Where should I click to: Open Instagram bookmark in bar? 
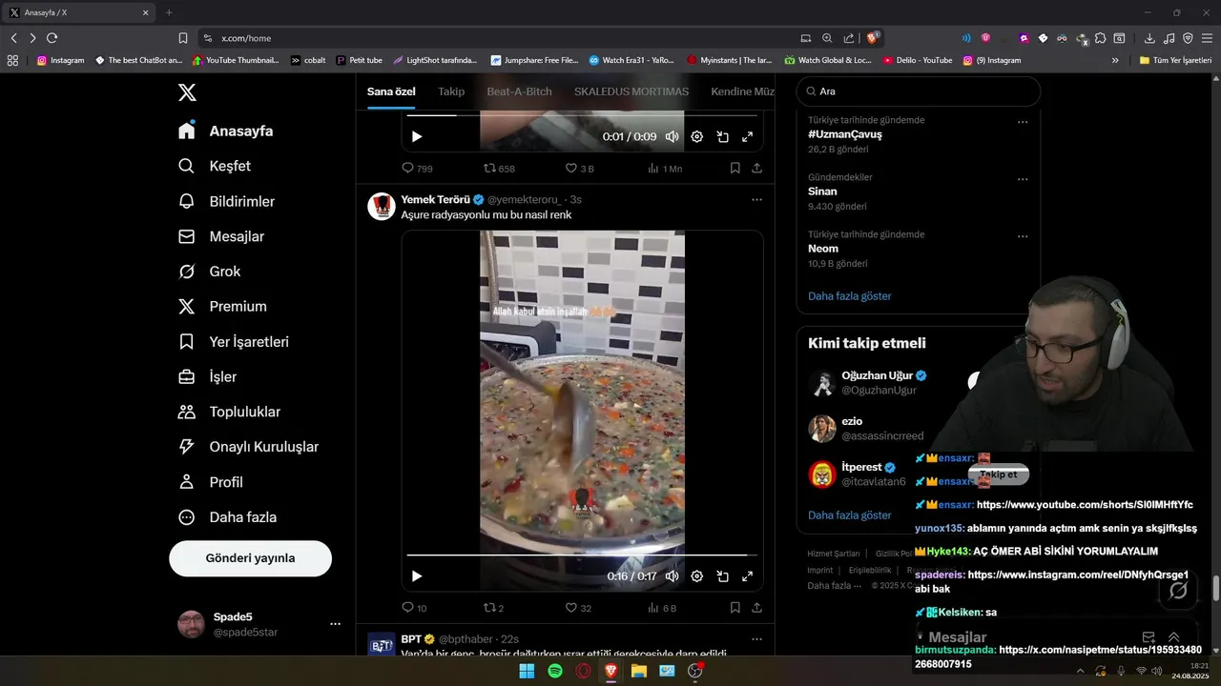tap(61, 60)
